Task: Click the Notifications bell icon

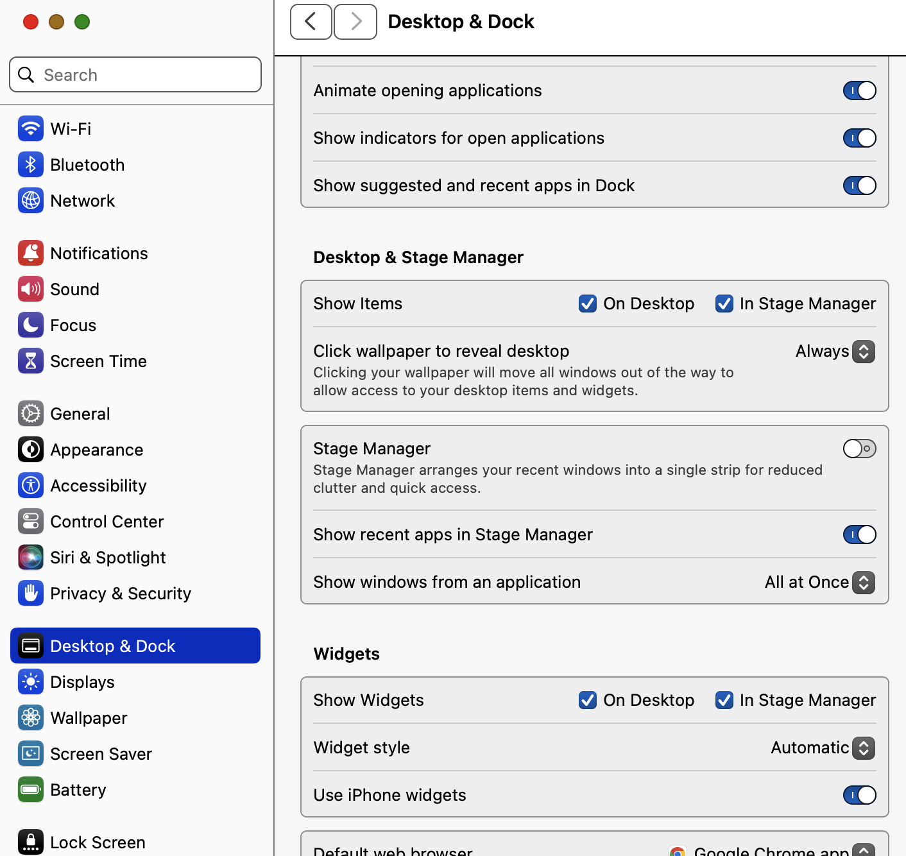Action: point(31,253)
